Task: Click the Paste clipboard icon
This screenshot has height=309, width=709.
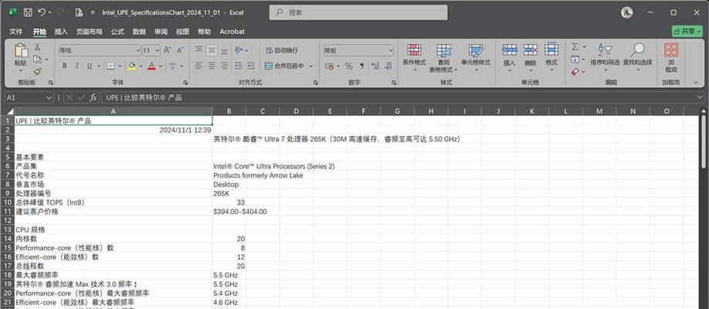Action: tap(21, 50)
